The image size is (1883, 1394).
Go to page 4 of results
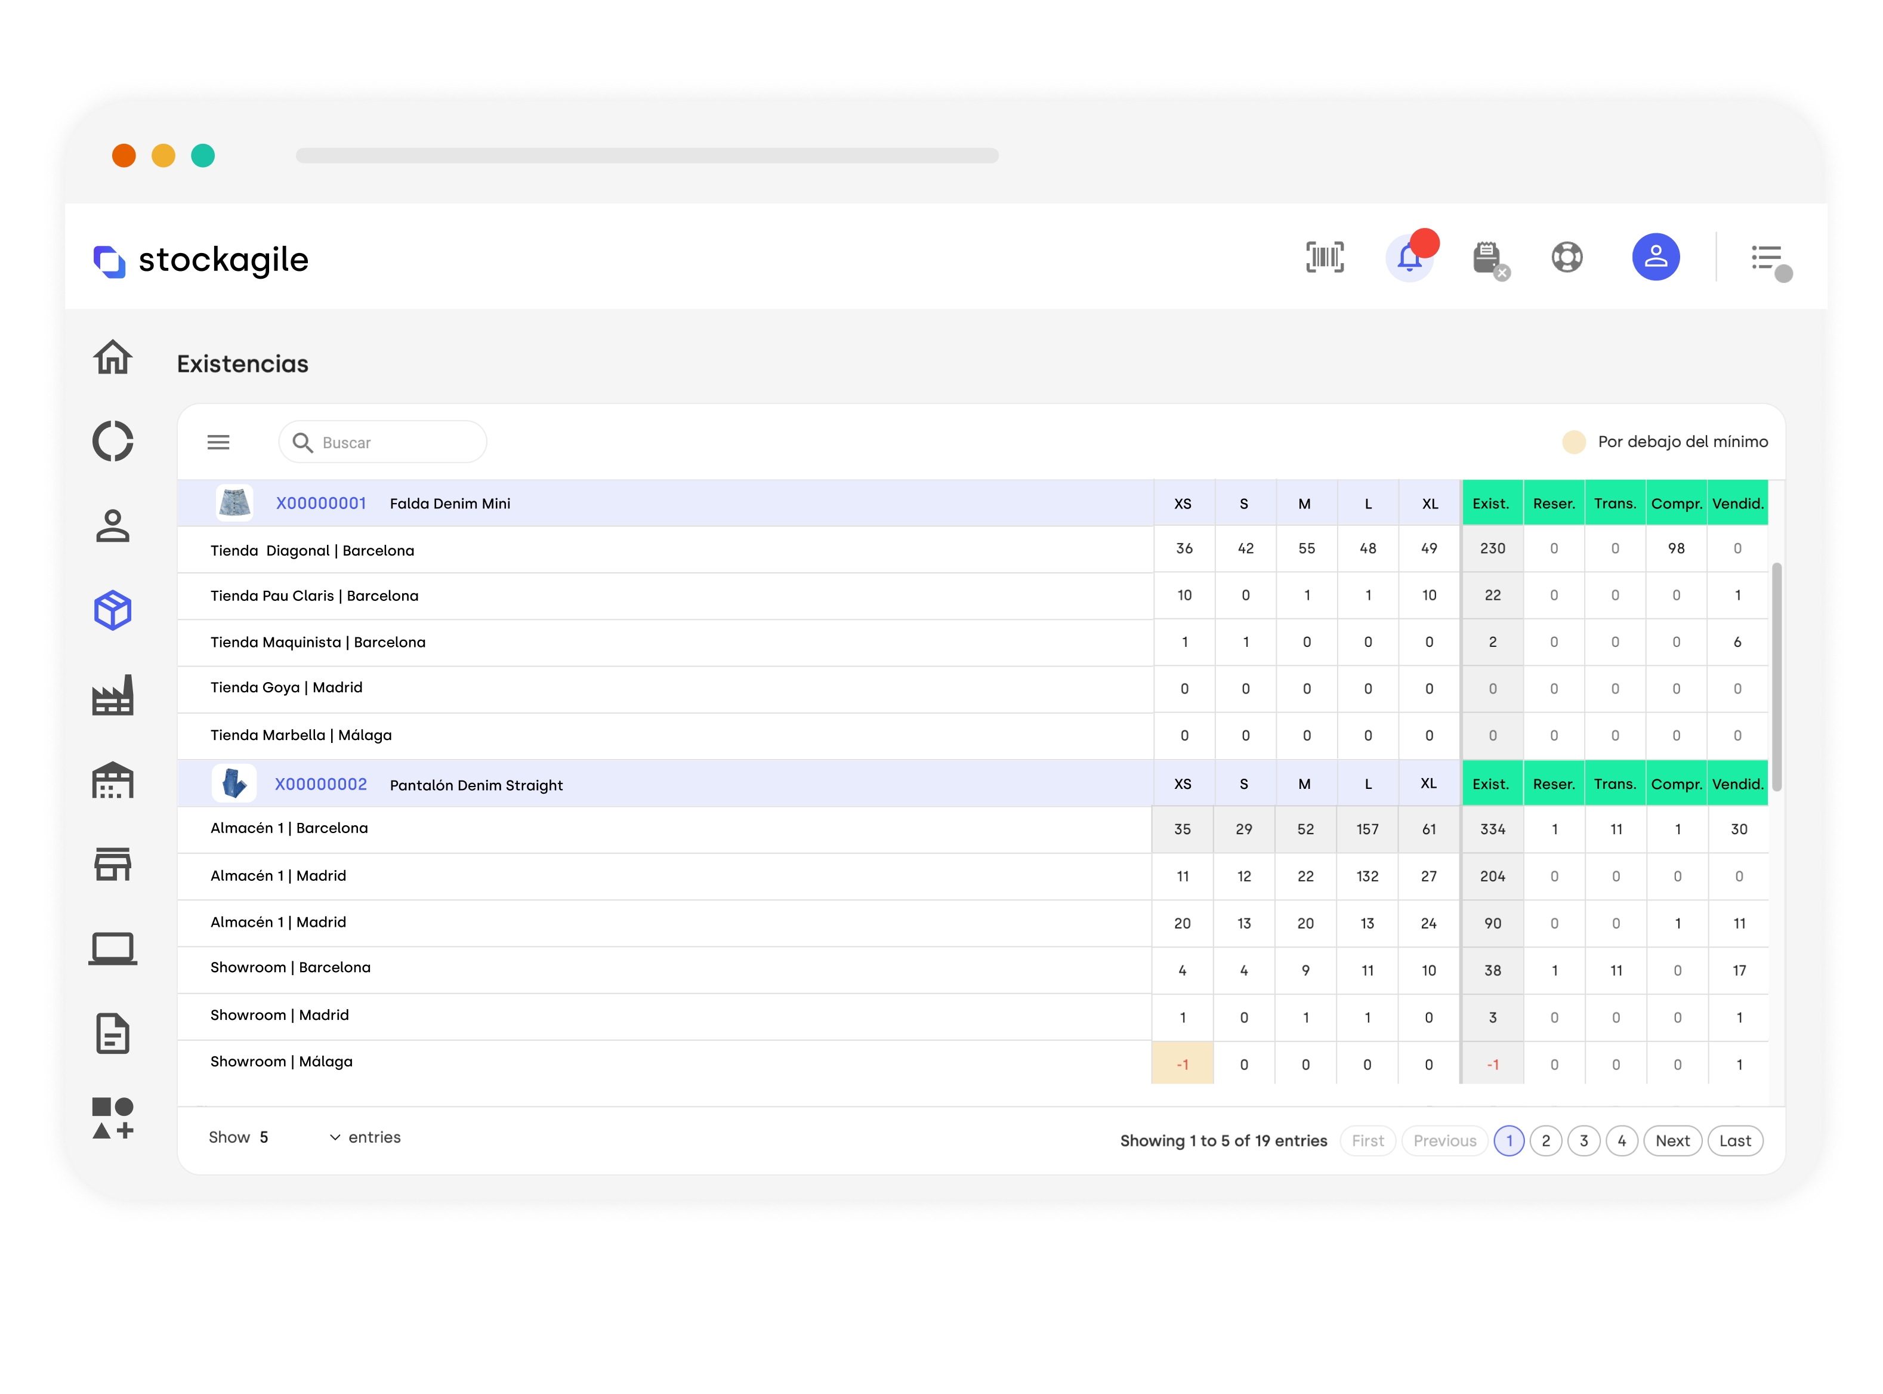click(1622, 1141)
